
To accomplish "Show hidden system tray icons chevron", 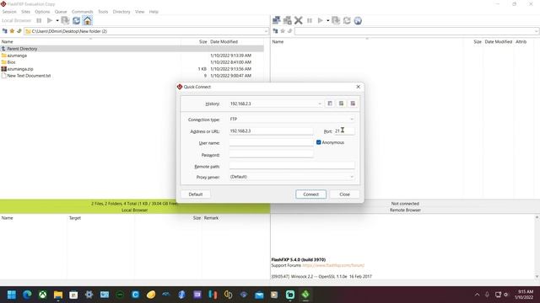I will (477, 295).
